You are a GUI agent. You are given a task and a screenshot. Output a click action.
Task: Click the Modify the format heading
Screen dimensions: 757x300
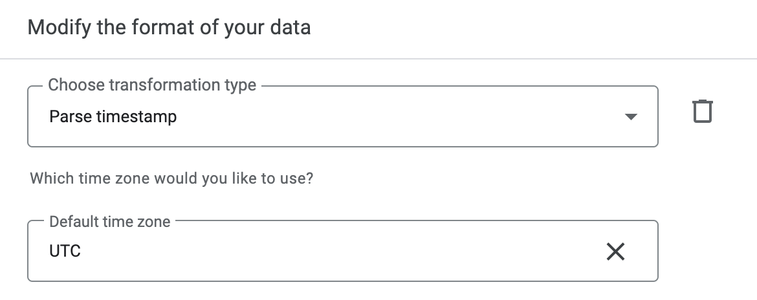tap(169, 28)
